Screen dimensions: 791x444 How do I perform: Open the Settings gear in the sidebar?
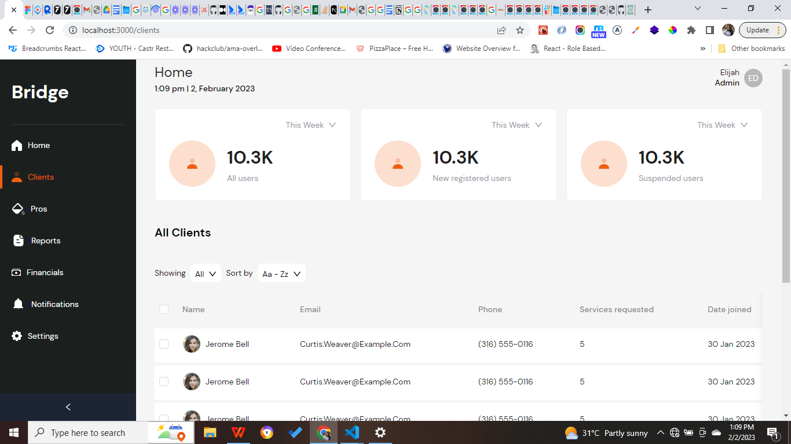pyautogui.click(x=17, y=336)
